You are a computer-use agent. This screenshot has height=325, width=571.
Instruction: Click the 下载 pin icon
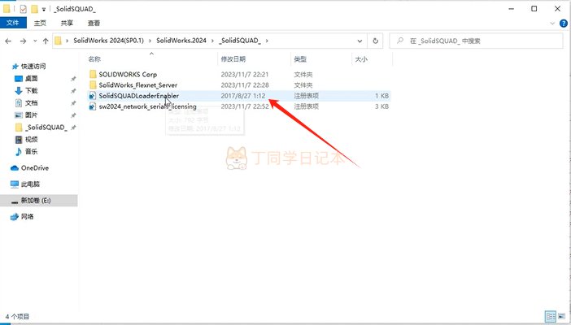click(x=73, y=91)
